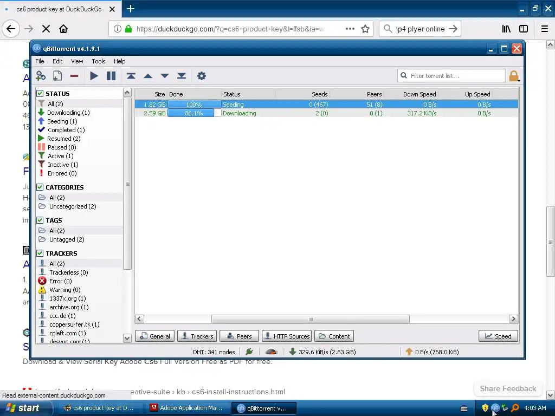Click the Pause icon in toolbar
The image size is (555, 416).
[x=111, y=76]
